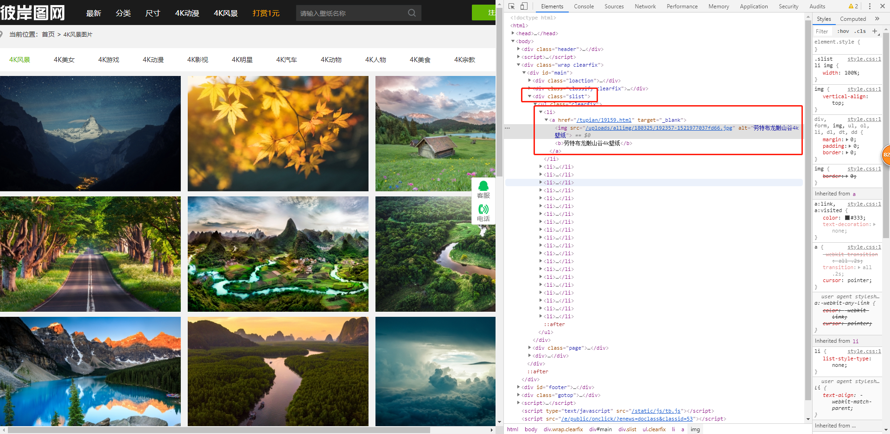
Task: Click the green register button at header
Action: pos(483,13)
